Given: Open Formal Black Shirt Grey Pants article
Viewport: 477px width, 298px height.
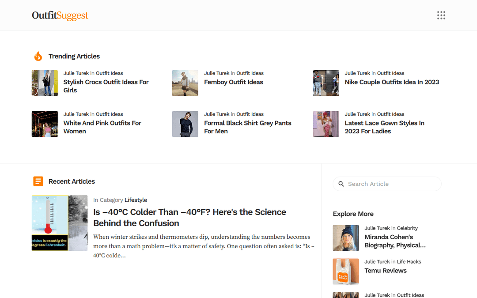Looking at the screenshot, I should pyautogui.click(x=247, y=127).
